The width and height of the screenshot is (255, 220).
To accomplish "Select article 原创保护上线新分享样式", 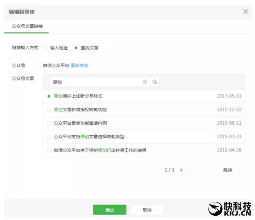I will [49, 96].
